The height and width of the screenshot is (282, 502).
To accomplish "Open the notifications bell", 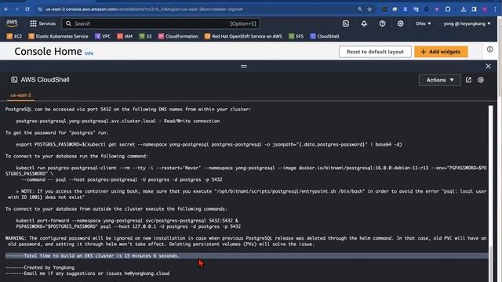I will click(x=364, y=23).
